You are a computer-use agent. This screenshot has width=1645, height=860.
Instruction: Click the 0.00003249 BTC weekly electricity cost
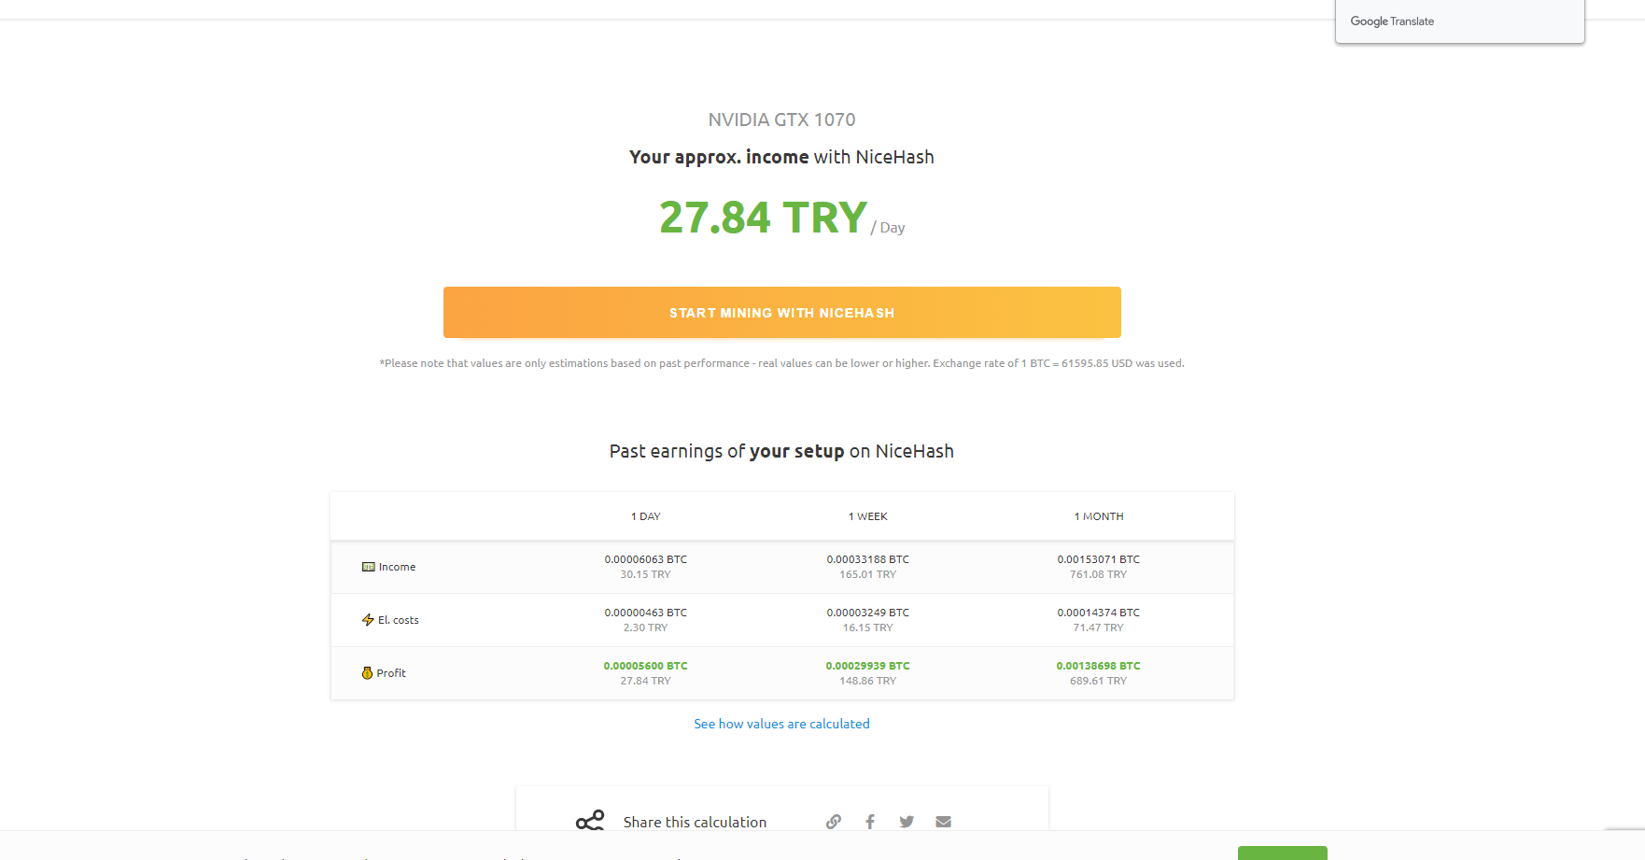[868, 613]
